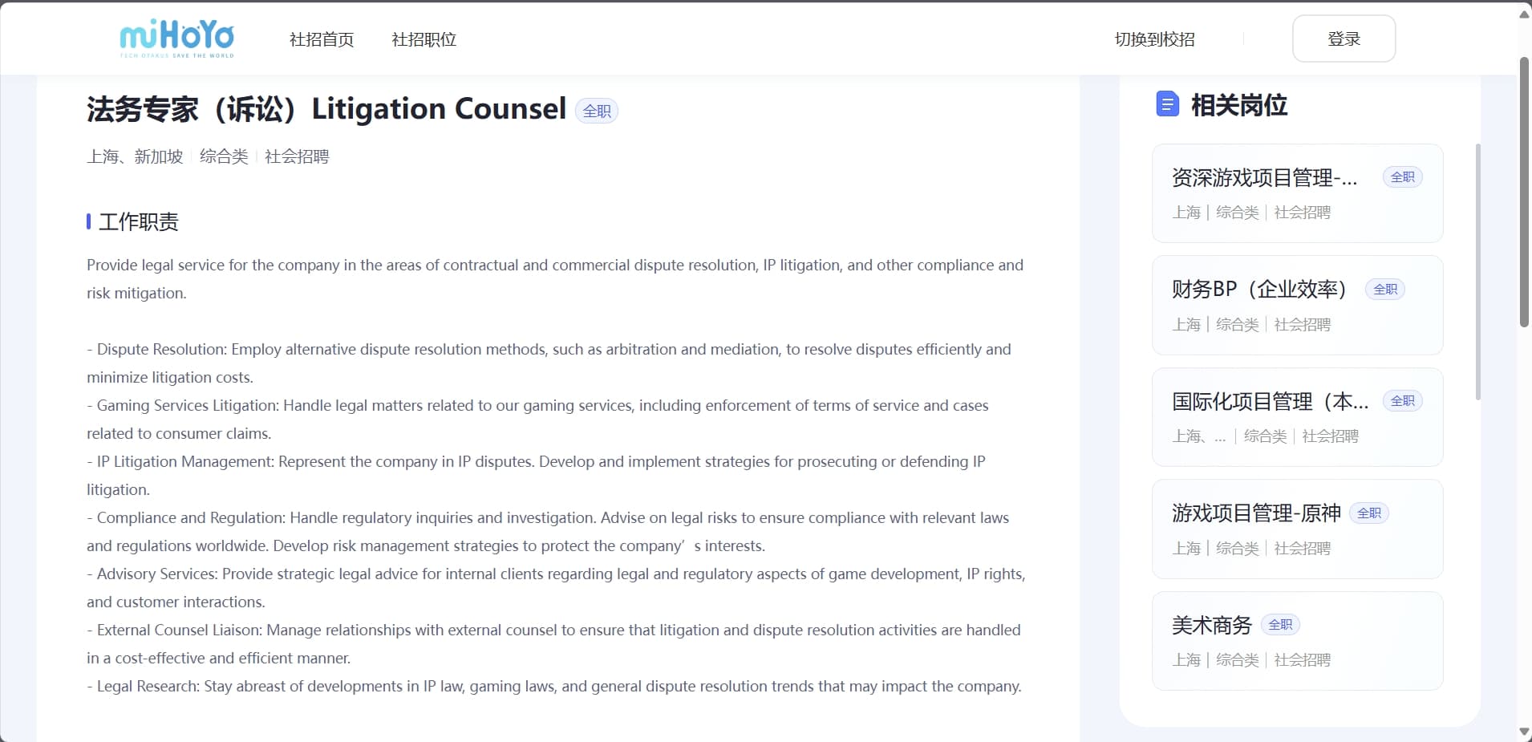Click the miHoYo logo

click(x=176, y=39)
